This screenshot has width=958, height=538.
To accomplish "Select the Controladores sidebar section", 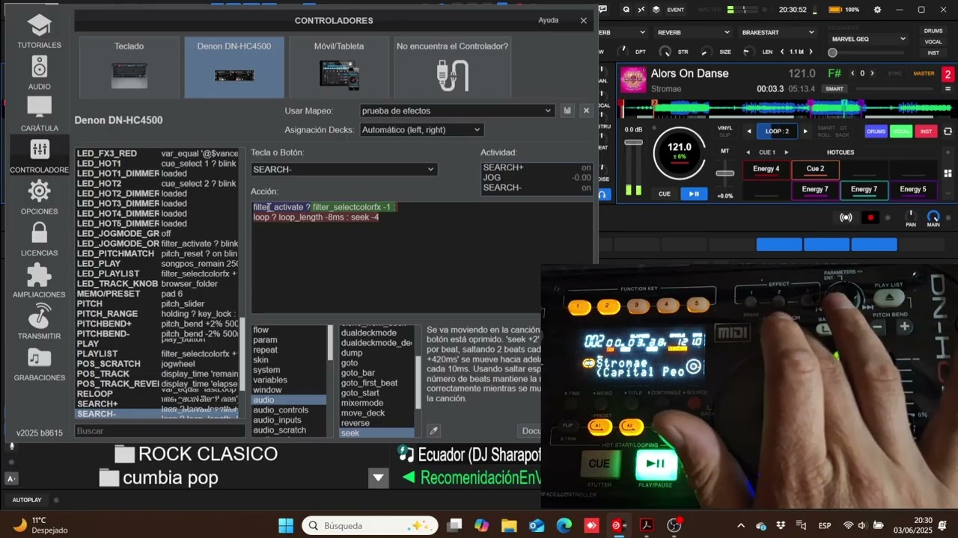I will (x=39, y=156).
